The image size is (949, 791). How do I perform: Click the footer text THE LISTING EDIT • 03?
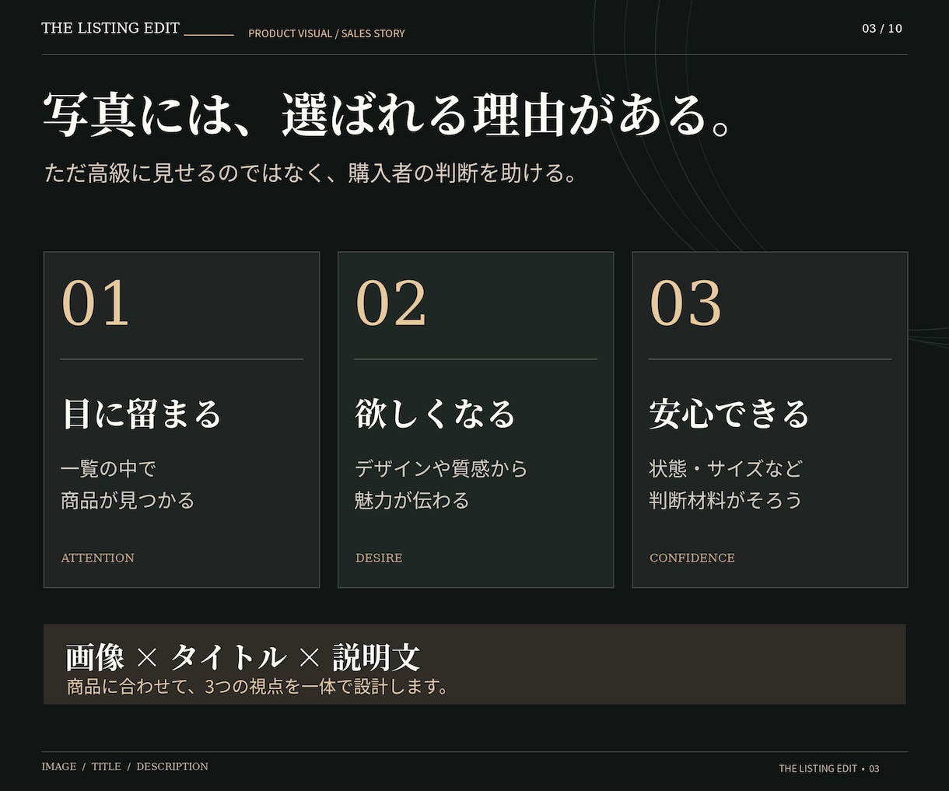pos(829,768)
